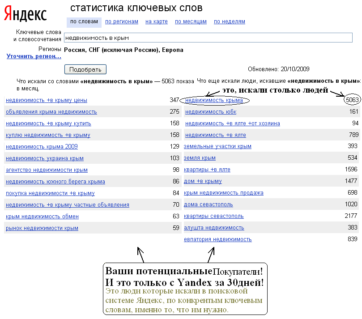
Task: Click the count 275 for 'объявления крыма недвижимость'
Action: (x=175, y=111)
